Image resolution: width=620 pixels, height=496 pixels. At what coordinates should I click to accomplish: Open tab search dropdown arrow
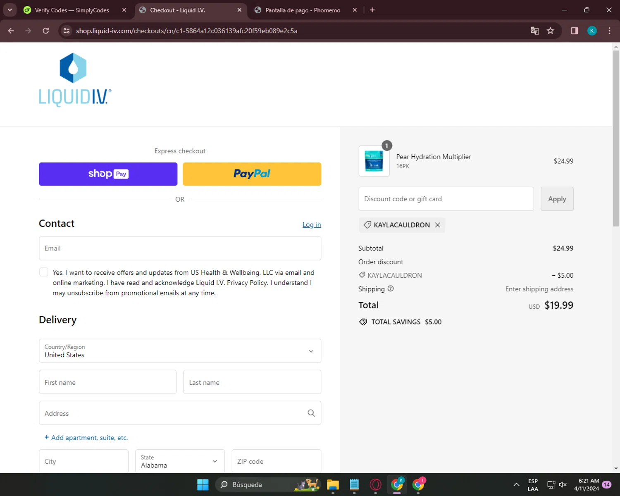pyautogui.click(x=10, y=10)
